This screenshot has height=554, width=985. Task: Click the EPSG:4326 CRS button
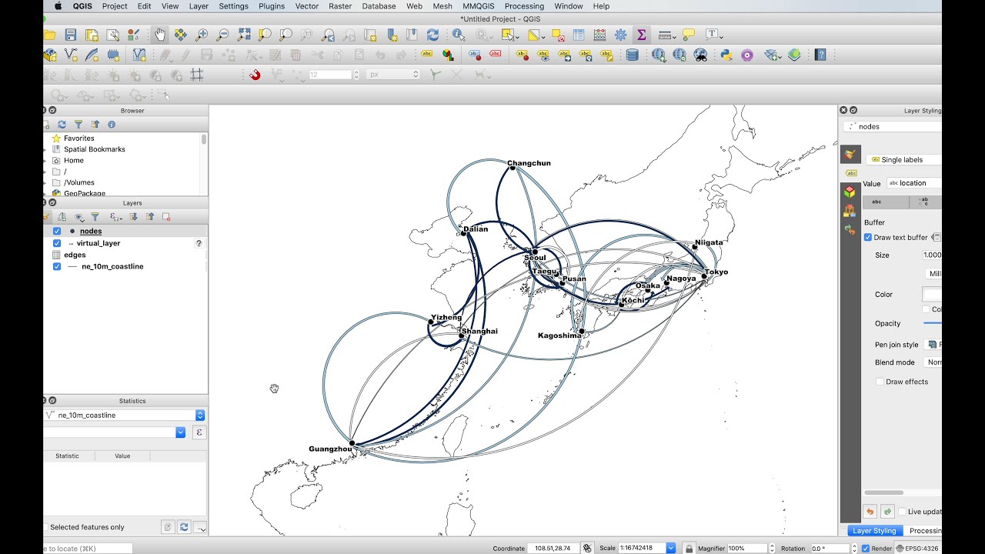pos(917,548)
